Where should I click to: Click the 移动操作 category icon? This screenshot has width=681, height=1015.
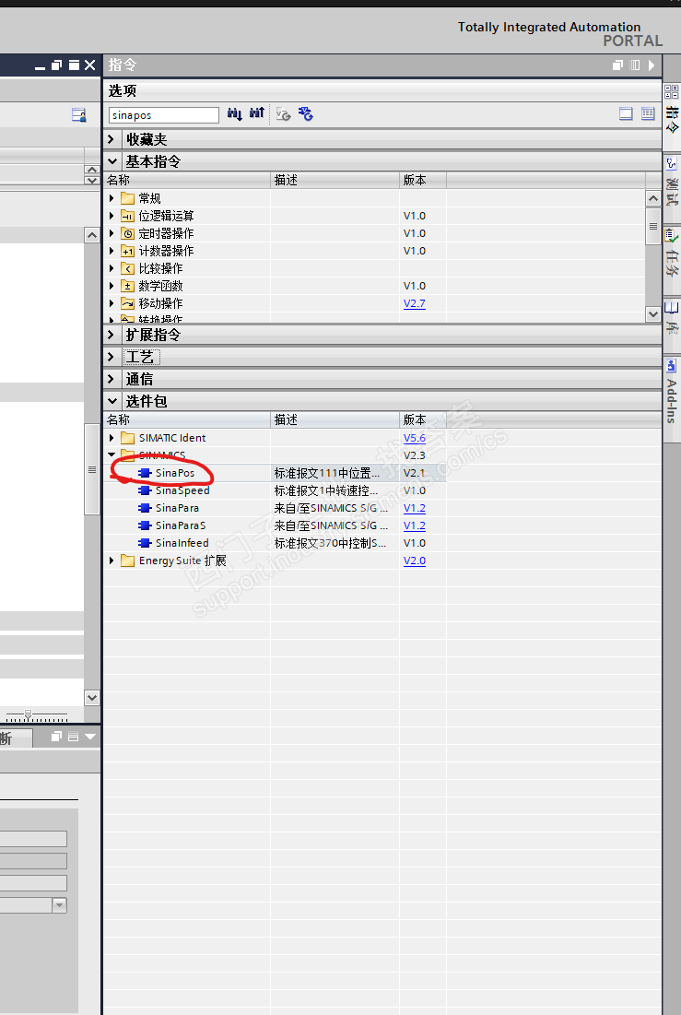(x=127, y=303)
